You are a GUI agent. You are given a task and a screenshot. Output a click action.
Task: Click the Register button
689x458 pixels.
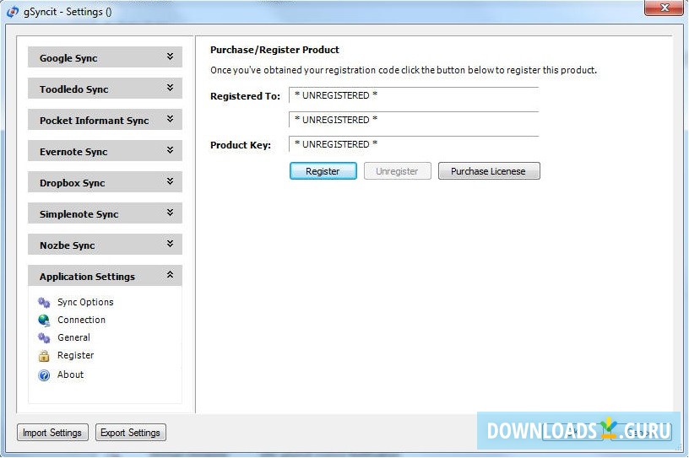click(323, 171)
